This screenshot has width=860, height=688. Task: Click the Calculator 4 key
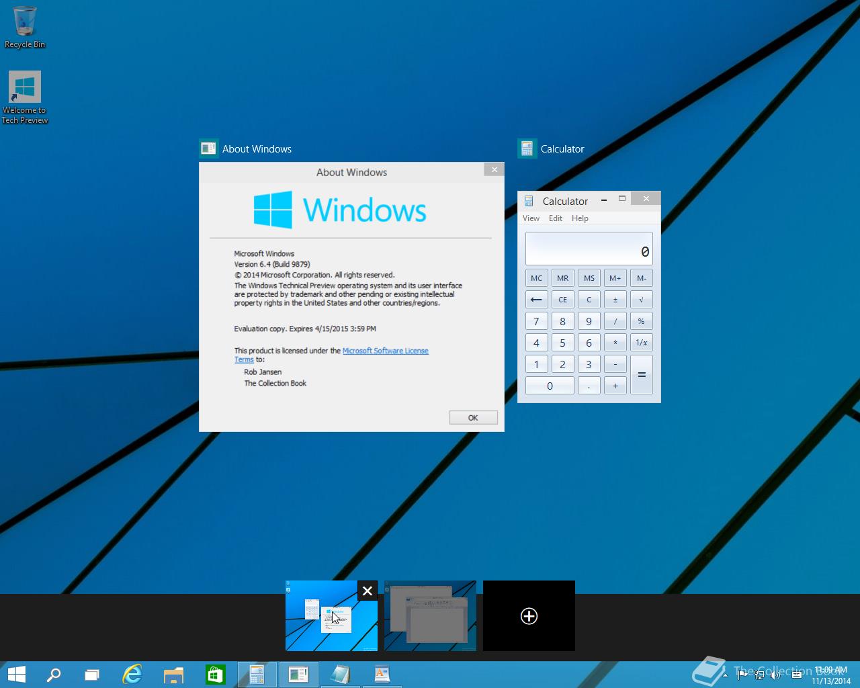tap(536, 343)
